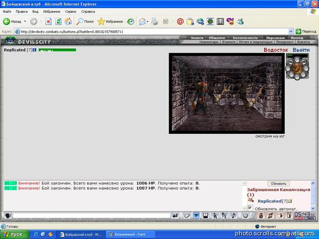Send chat with the enter arrow icon

(x=175, y=216)
